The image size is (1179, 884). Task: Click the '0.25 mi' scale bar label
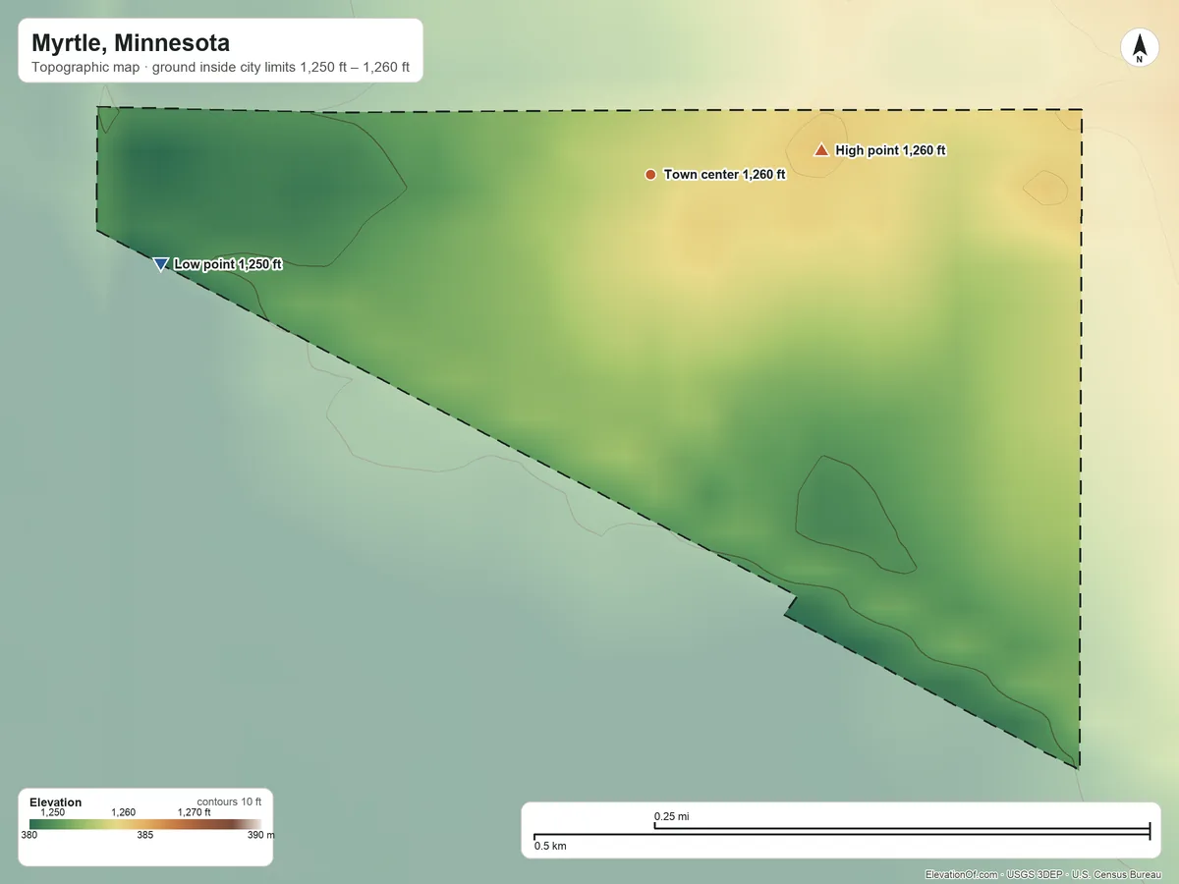(672, 816)
